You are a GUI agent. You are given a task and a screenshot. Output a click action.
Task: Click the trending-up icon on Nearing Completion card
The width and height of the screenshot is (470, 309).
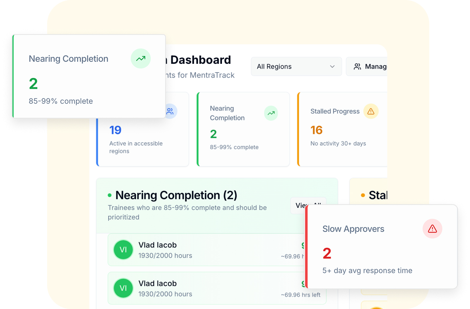(271, 113)
